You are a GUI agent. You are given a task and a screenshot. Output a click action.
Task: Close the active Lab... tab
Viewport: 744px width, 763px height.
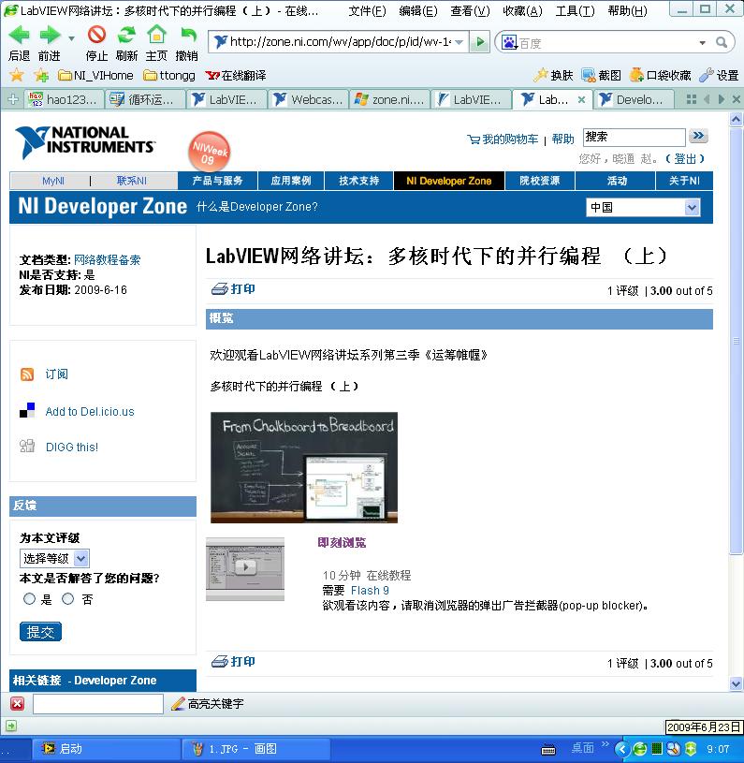(x=581, y=100)
